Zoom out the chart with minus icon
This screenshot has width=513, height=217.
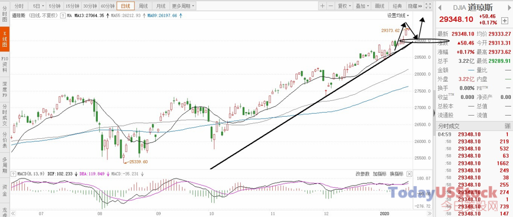(x=330, y=6)
